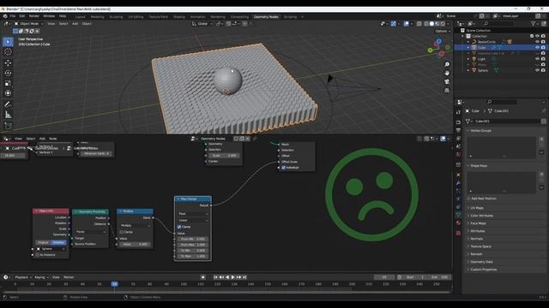The height and width of the screenshot is (308, 549).
Task: Disable Cube rendering with its camera icon
Action: pyautogui.click(x=543, y=47)
